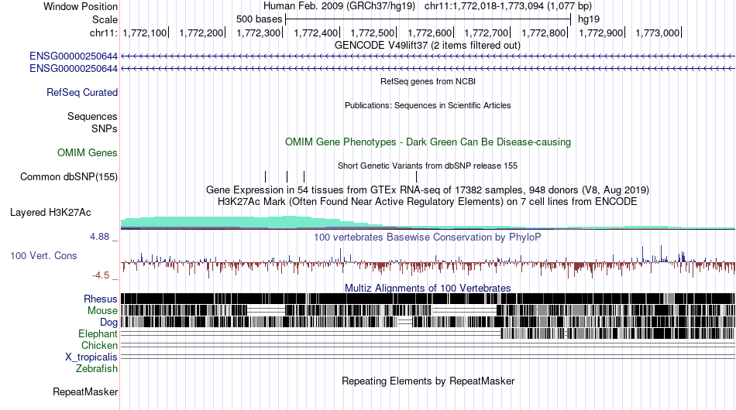
Task: Click the 500 bases scale bar
Action: coord(428,19)
